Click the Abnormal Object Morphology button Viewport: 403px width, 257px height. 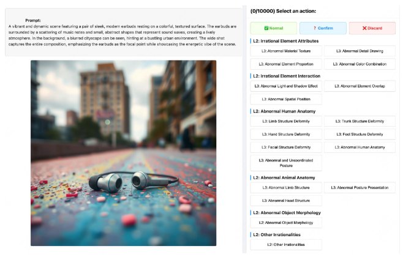(x=286, y=223)
